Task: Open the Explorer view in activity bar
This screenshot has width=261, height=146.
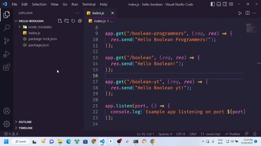Action: (x=7, y=15)
